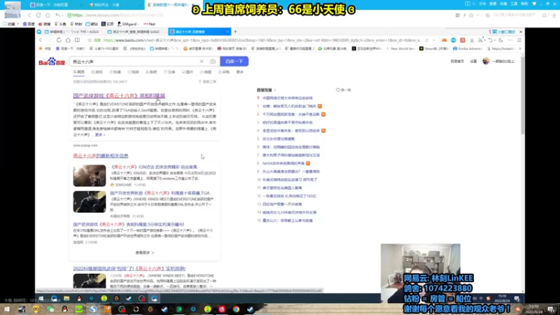560x315 pixels.
Task: Open the 微博 bookmark in outer browser
Action: [x=45, y=24]
